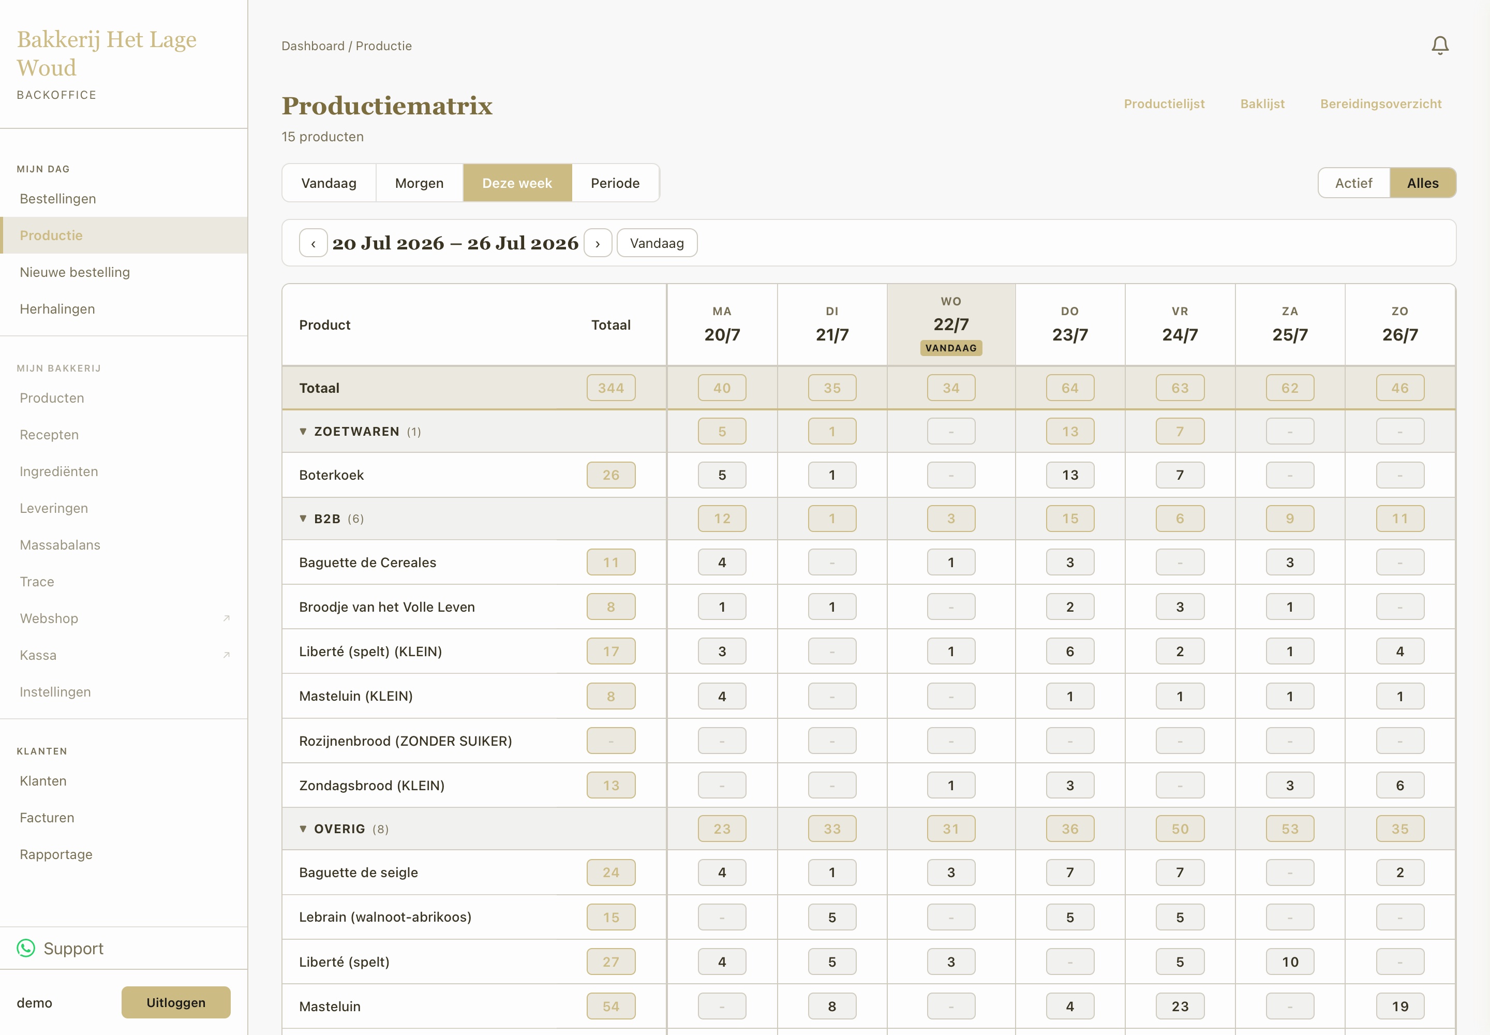
Task: Go to next week arrow
Action: (x=597, y=243)
